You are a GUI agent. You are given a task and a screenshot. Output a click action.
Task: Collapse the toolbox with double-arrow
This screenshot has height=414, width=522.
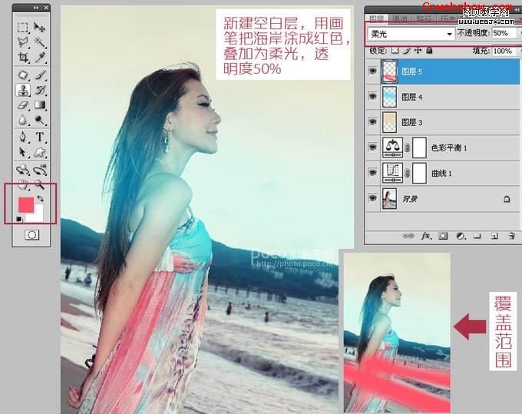coord(36,8)
